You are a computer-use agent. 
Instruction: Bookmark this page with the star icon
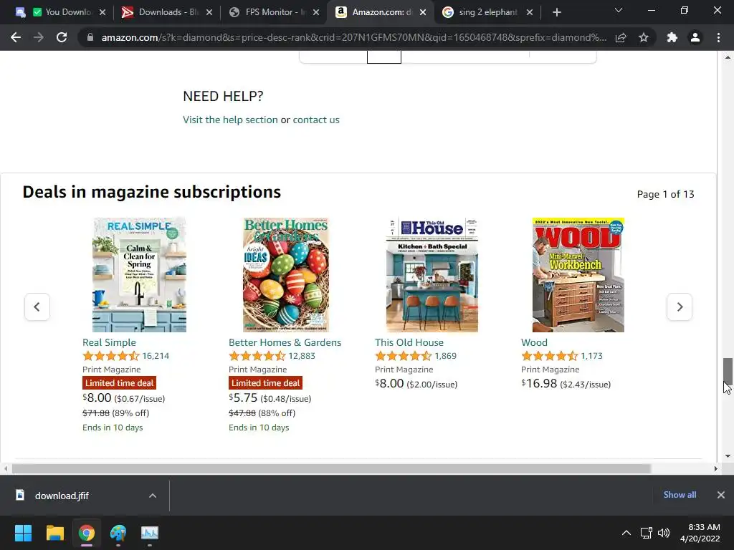coord(644,37)
